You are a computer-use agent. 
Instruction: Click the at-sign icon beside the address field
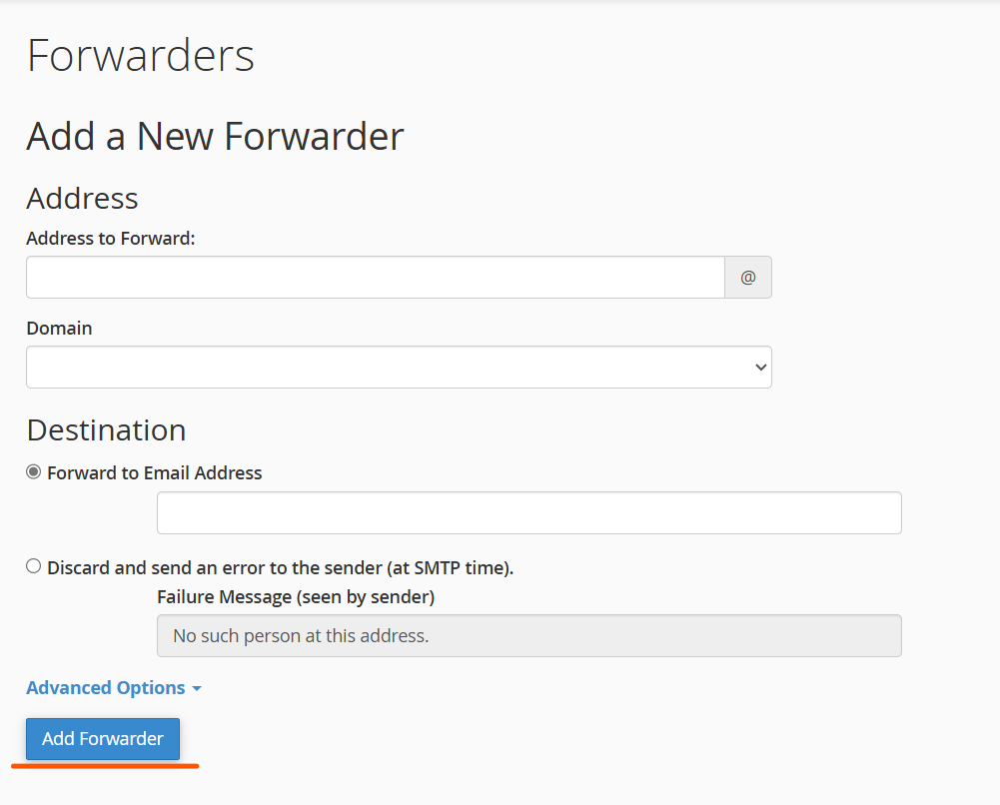[x=747, y=277]
